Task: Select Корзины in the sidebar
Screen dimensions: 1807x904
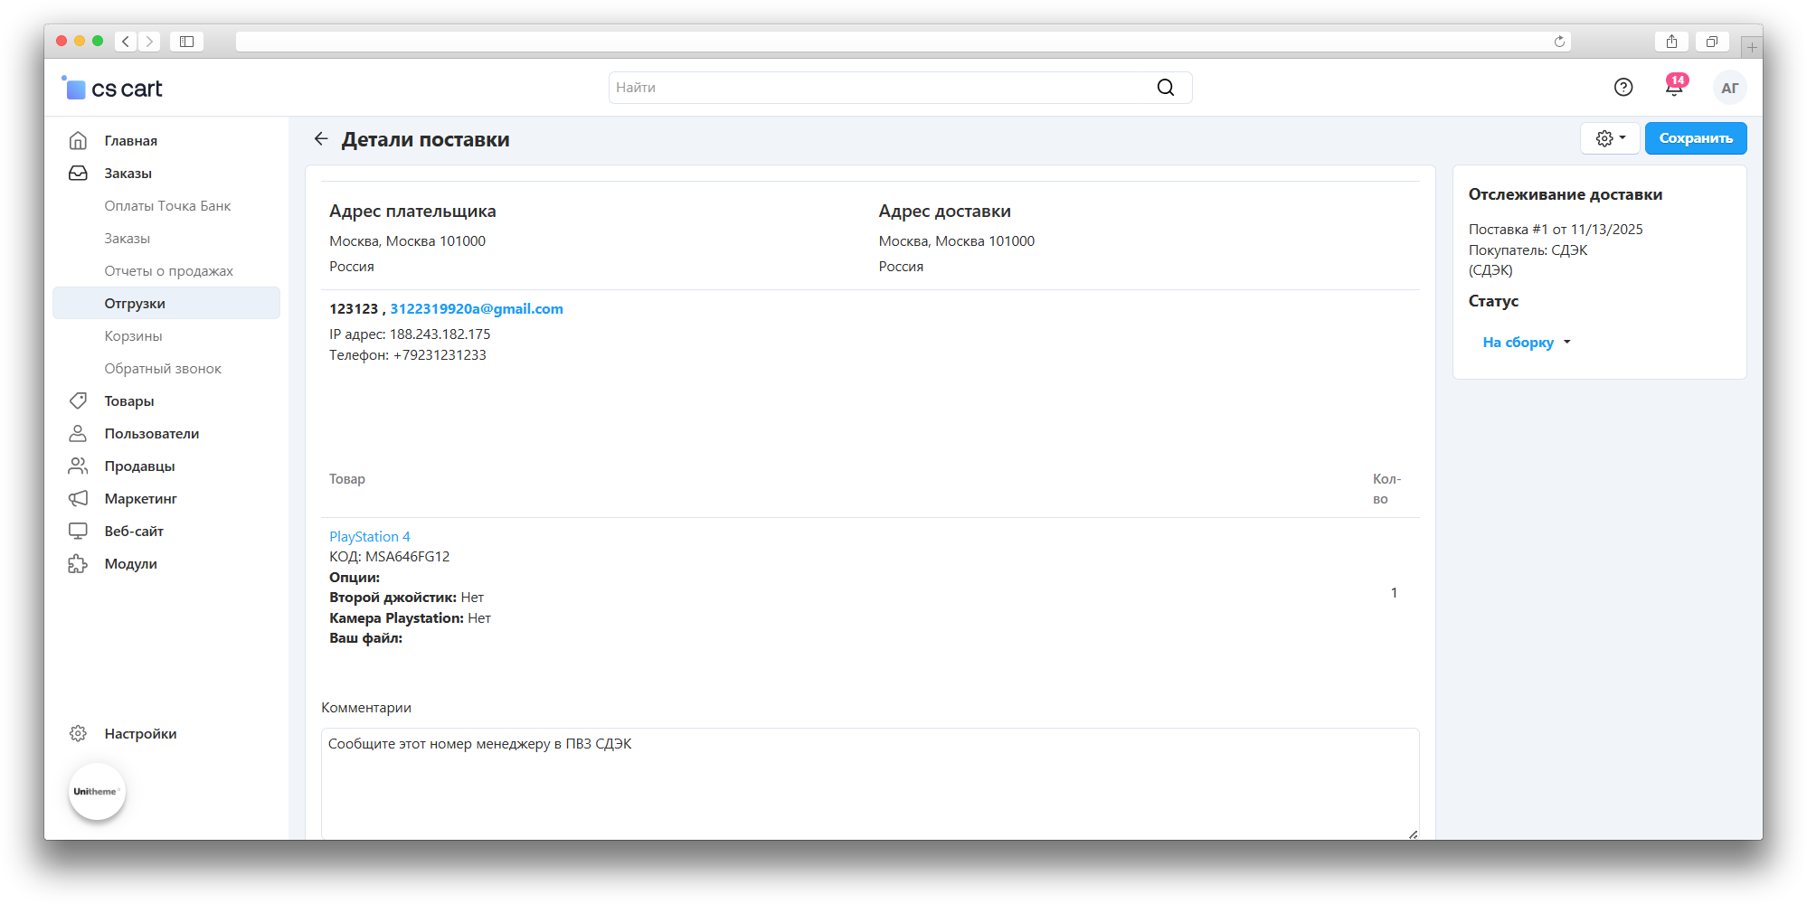Action: [x=133, y=336]
